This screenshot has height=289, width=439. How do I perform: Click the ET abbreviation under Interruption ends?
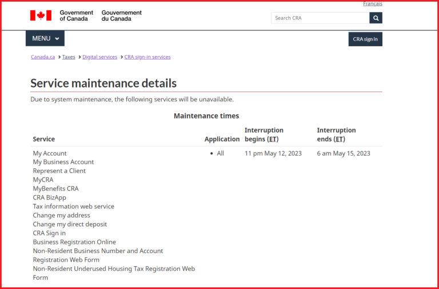[x=340, y=139]
